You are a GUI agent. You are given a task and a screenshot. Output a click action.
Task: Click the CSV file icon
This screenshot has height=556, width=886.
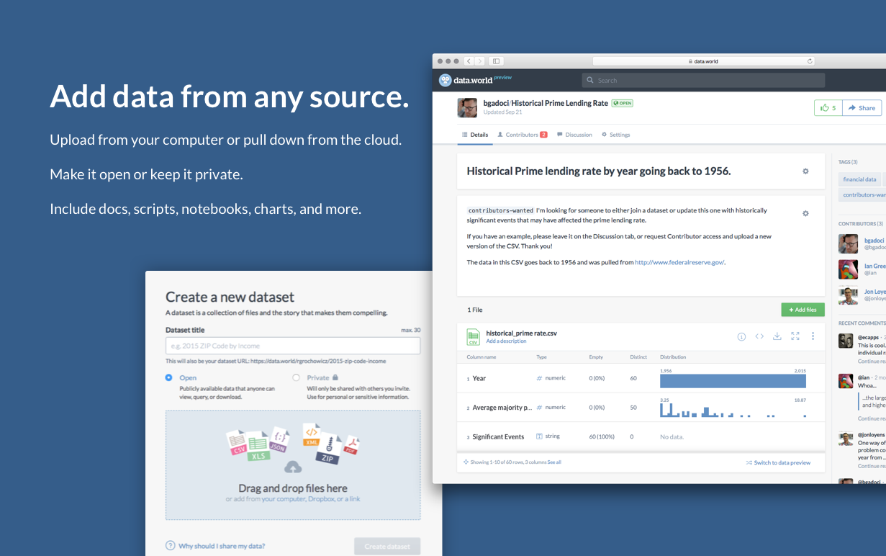(x=473, y=336)
